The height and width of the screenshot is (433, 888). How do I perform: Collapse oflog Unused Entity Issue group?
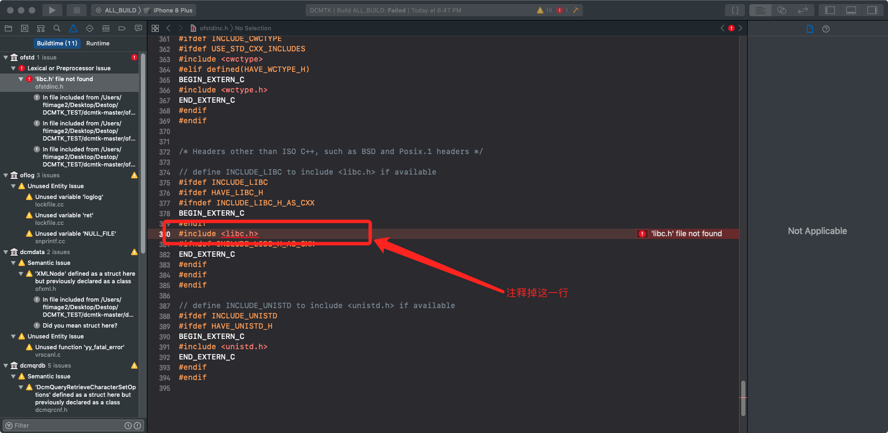tap(14, 186)
